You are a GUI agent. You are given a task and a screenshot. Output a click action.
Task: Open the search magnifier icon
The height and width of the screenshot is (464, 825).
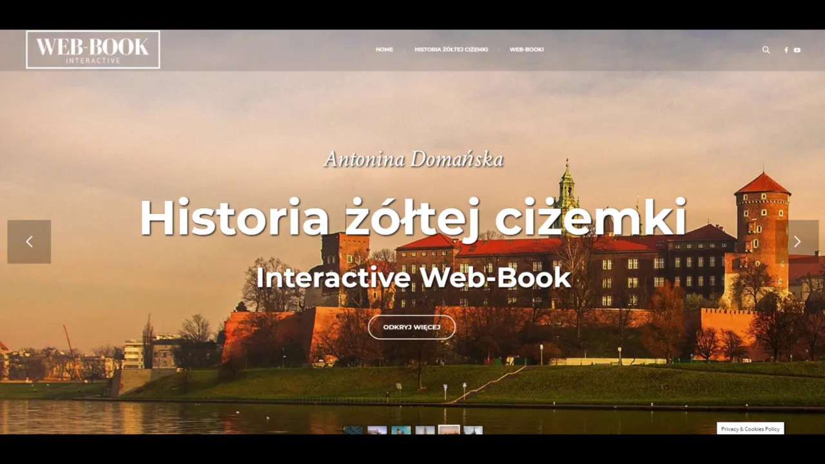coord(766,50)
